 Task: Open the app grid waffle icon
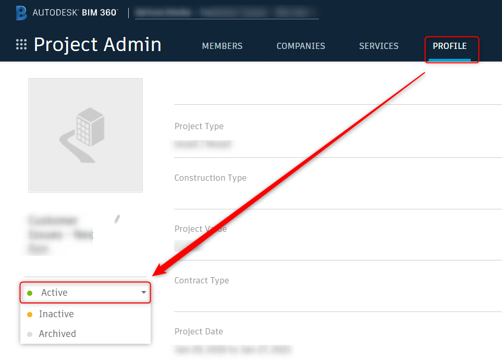[x=21, y=45]
